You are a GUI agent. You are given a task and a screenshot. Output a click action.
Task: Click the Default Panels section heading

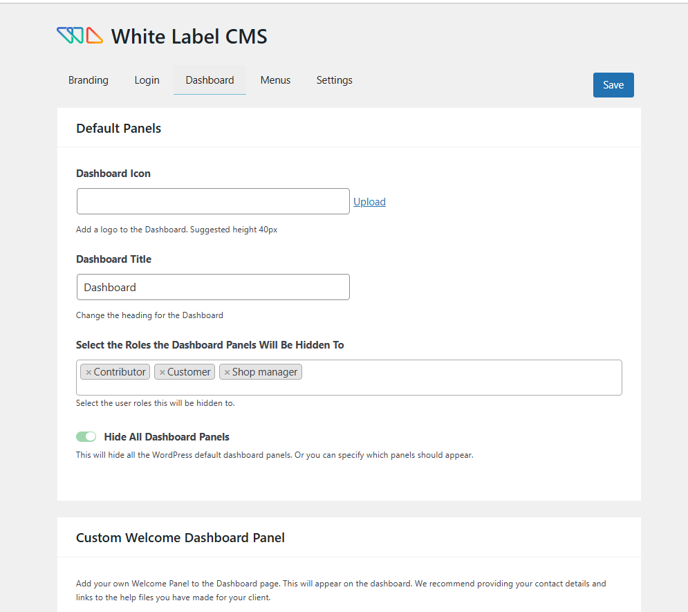pos(118,128)
